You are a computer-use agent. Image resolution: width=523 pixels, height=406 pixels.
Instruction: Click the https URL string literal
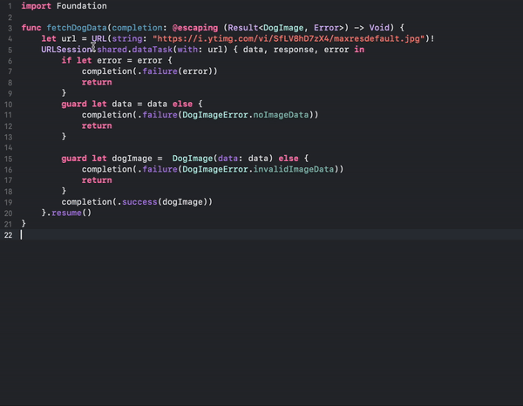pyautogui.click(x=289, y=38)
